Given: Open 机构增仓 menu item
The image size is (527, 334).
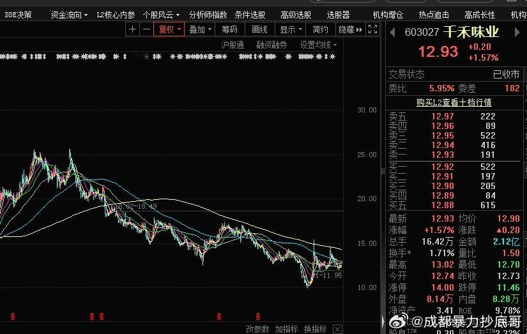Looking at the screenshot, I should [x=388, y=15].
